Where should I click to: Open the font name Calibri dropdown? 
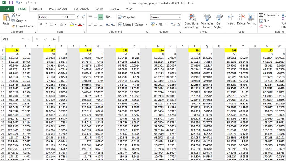tap(63, 17)
